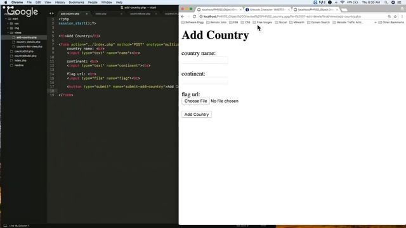Open a new Chrome tab

(x=344, y=10)
